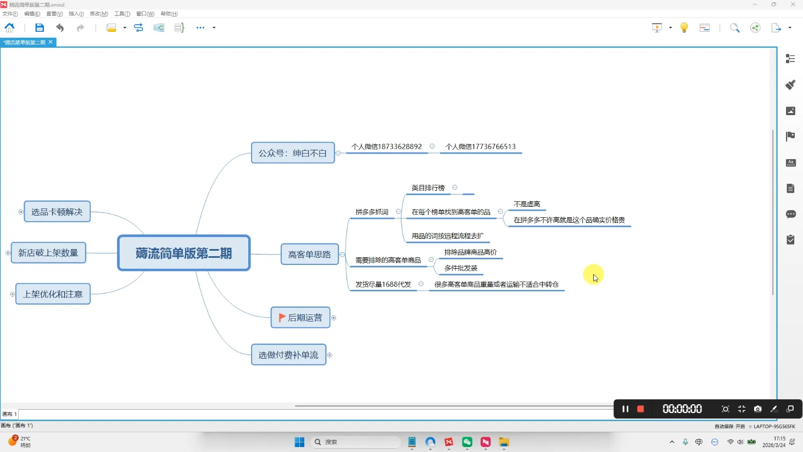803x452 pixels.
Task: Insert a relationship line between topics
Action: 138,27
